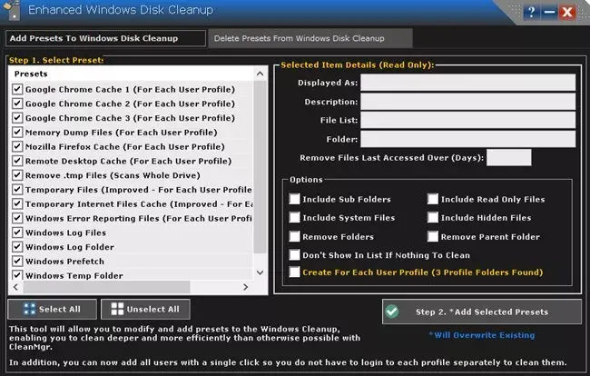Uncheck Google Chrome Cache 2 preset
The image size is (590, 376).
tap(17, 104)
